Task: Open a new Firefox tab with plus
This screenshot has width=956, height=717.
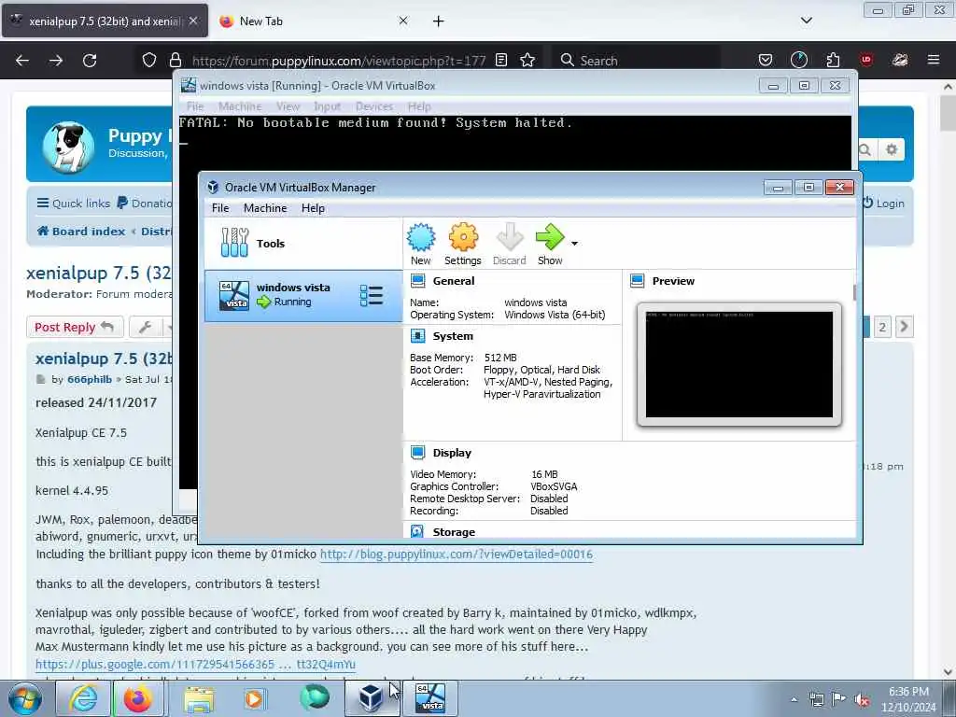Action: pyautogui.click(x=439, y=21)
